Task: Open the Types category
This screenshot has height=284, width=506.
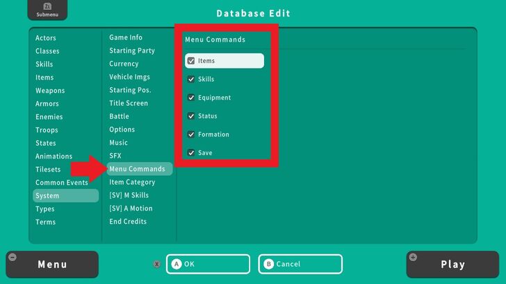Action: point(45,209)
